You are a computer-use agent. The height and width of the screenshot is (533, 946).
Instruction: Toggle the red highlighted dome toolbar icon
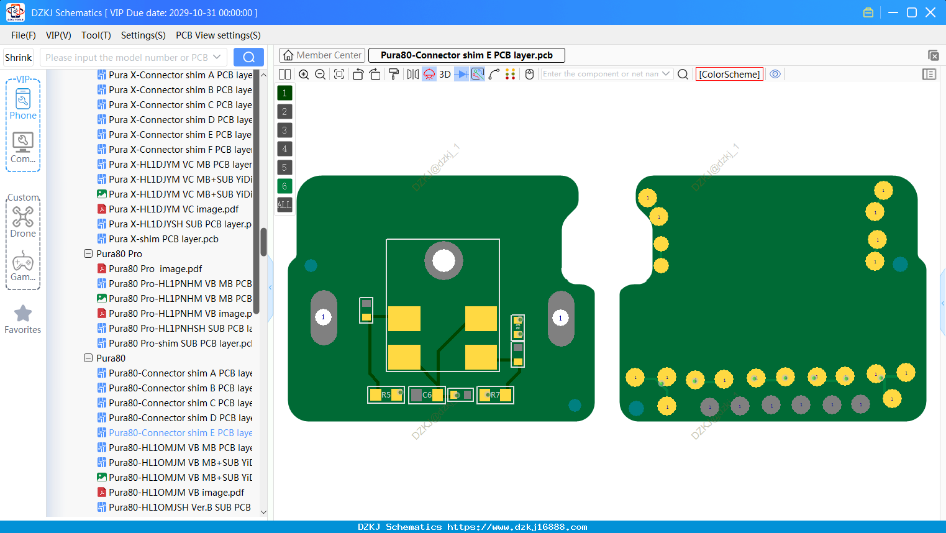(x=429, y=74)
